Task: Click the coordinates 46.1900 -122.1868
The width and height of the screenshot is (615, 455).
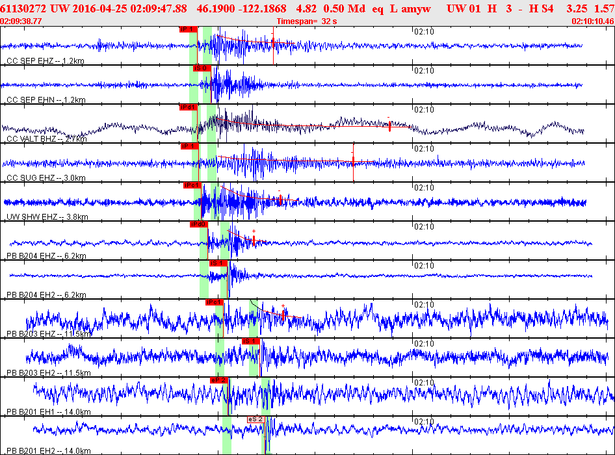Action: pyautogui.click(x=242, y=8)
